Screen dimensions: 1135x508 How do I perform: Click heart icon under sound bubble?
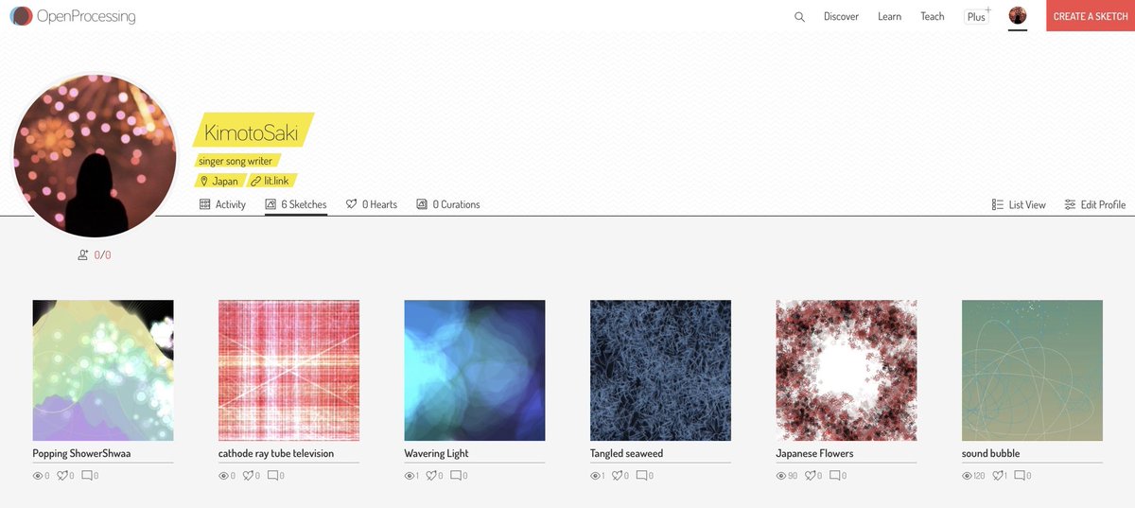coord(997,476)
